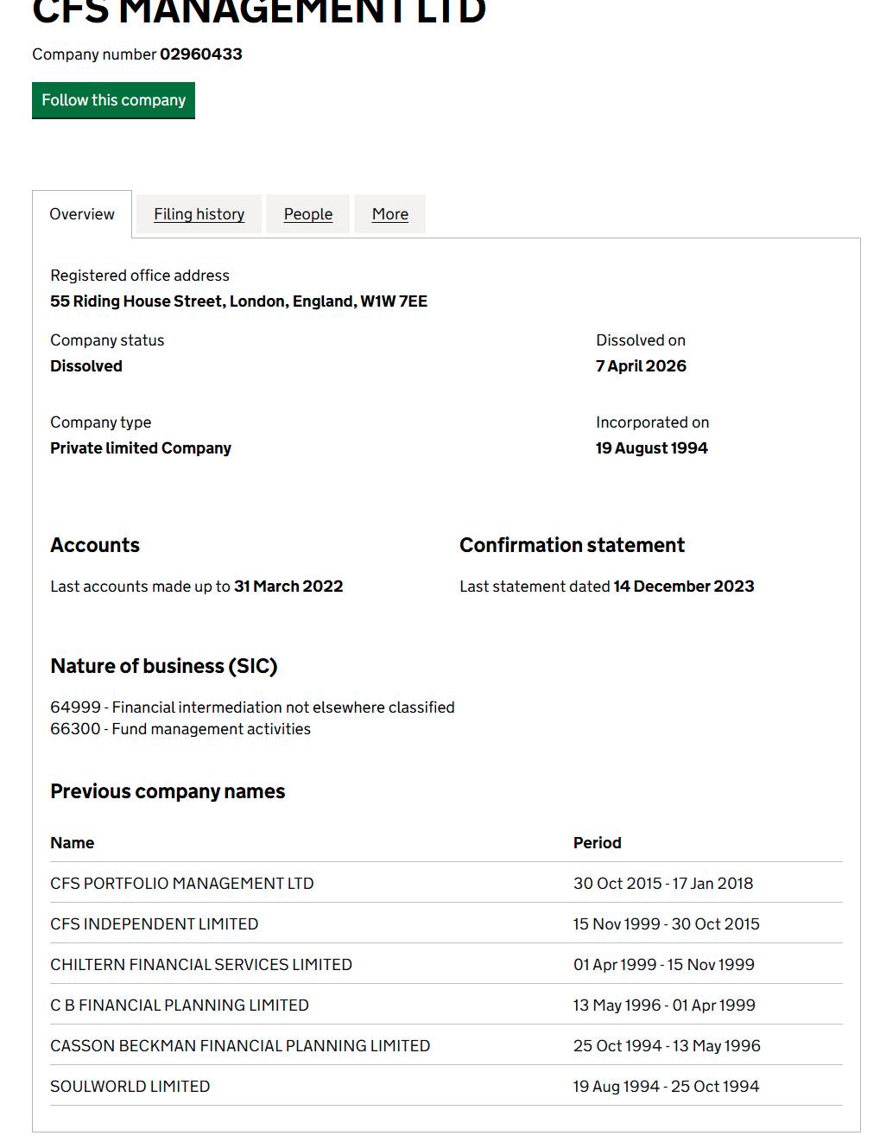Click period 19 Aug 1994 - 25 Oct 1994
This screenshot has height=1142, width=886.
tap(666, 1087)
